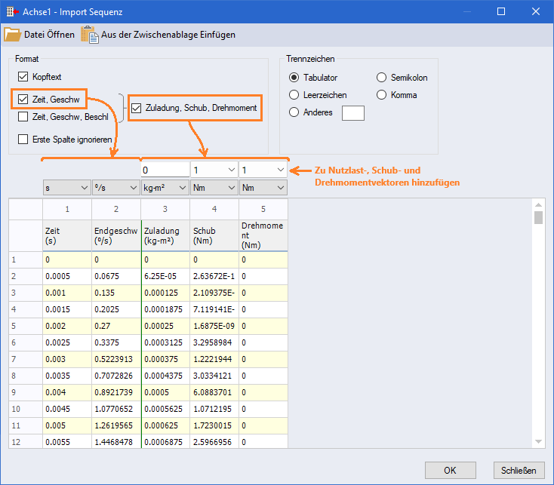Check the Zeit, Geschw, Beschl option
The height and width of the screenshot is (485, 554).
coord(23,117)
